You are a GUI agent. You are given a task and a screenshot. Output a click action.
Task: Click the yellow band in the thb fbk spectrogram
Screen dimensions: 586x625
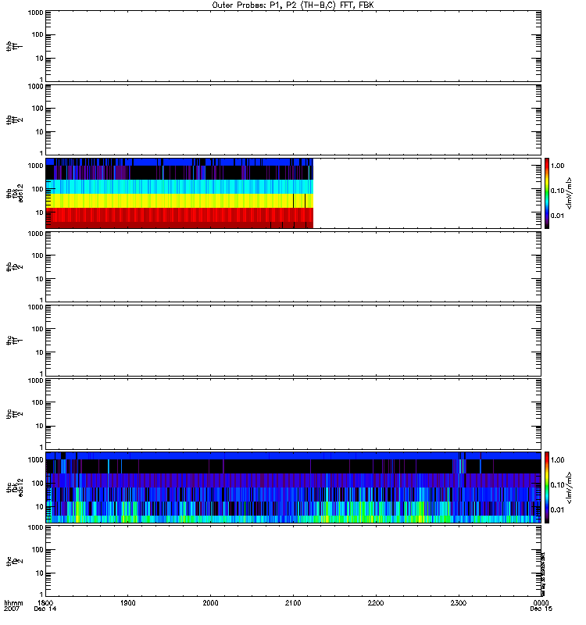pos(180,201)
